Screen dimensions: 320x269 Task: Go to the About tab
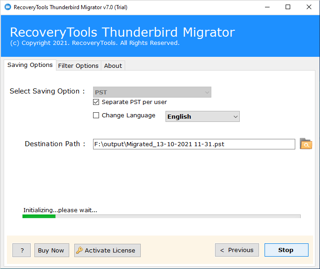pyautogui.click(x=113, y=66)
